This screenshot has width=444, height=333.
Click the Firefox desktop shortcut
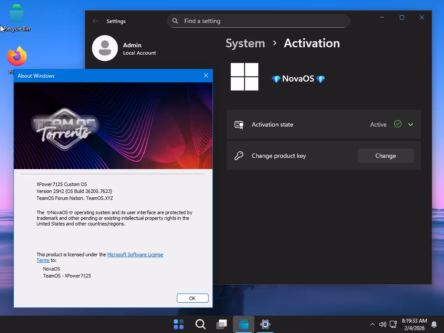click(16, 56)
